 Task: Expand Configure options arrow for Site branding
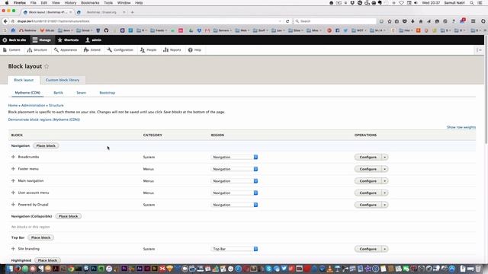click(385, 249)
